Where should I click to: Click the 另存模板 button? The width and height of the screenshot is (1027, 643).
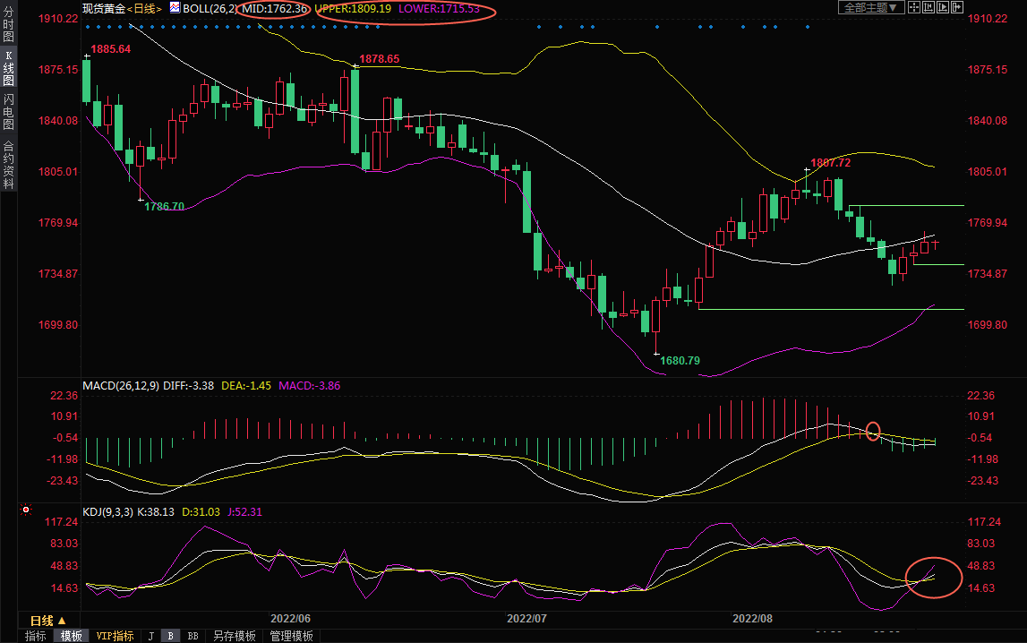(234, 636)
